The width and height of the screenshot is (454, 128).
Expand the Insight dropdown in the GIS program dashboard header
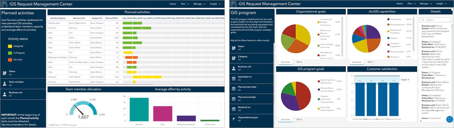tap(441, 4)
